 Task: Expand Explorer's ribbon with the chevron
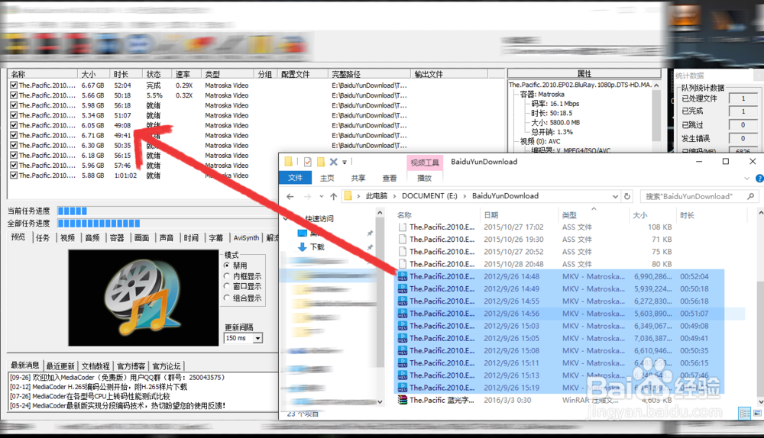pos(746,178)
